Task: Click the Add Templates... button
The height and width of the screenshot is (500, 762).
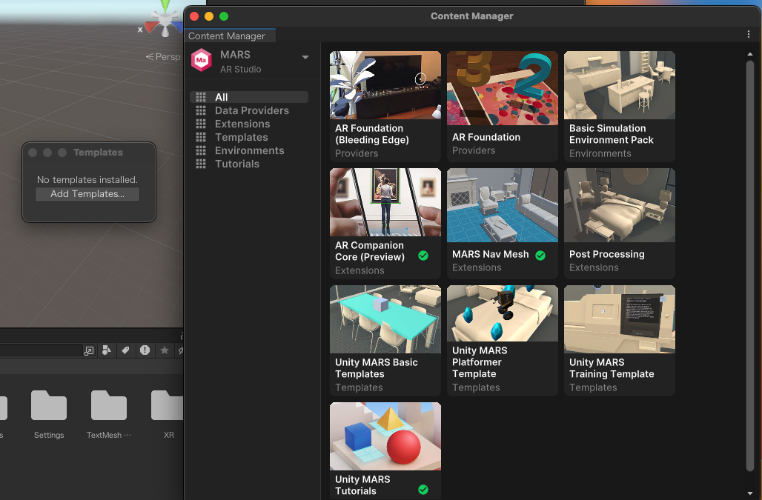Action: tap(87, 194)
